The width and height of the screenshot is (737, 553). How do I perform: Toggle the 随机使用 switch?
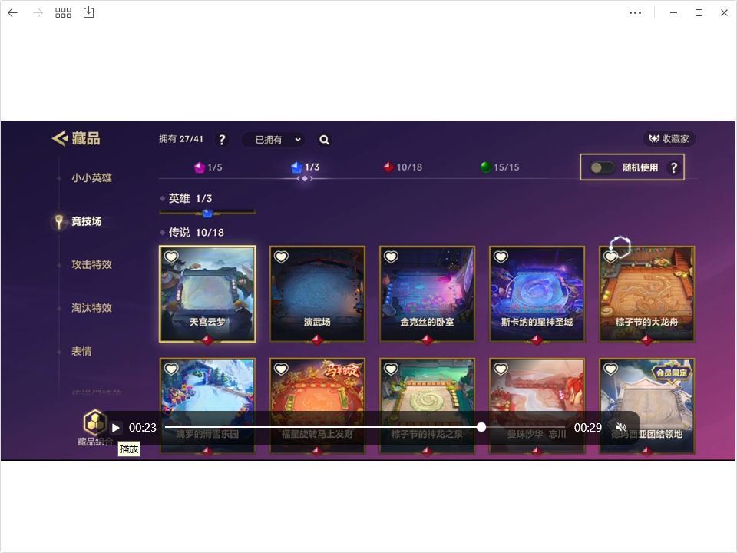[x=602, y=167]
